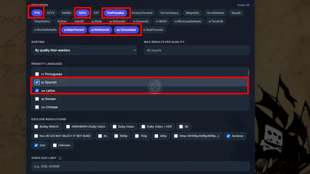Exclude Dolby Vision + HDR
This screenshot has width=310, height=174.
[143, 127]
